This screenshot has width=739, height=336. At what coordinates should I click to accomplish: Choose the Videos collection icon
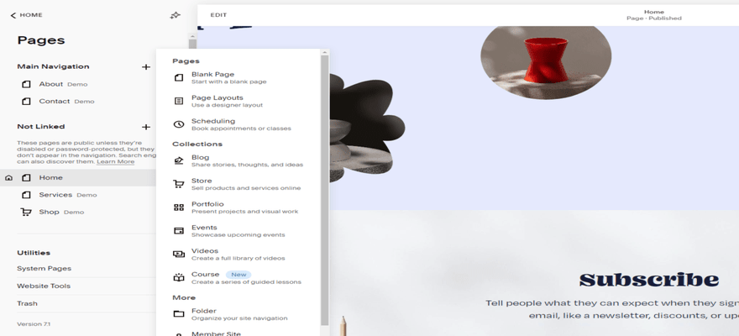pos(178,255)
